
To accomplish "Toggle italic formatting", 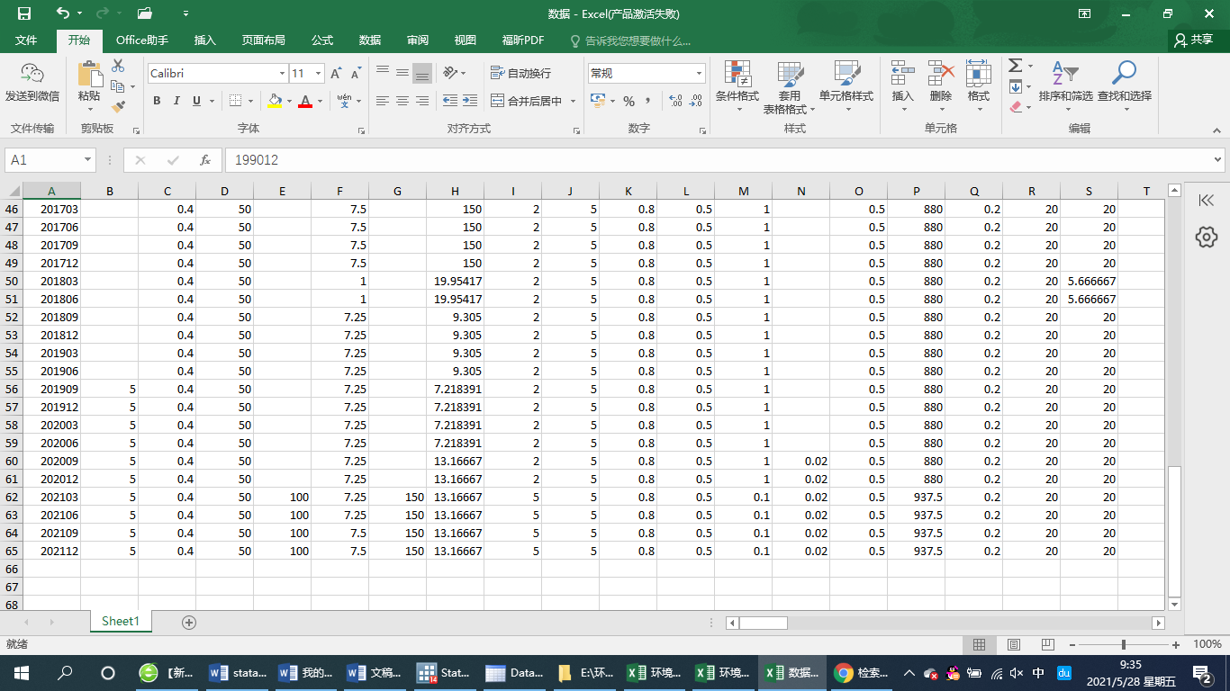I will (x=176, y=101).
